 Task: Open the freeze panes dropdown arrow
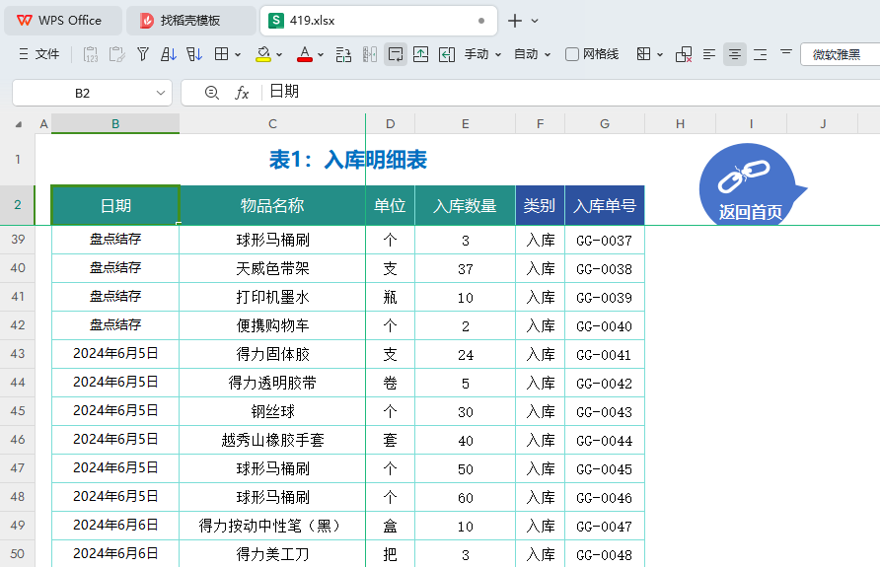660,55
